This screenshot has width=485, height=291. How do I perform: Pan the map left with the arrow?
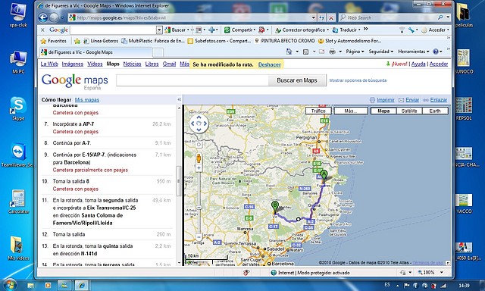192,124
